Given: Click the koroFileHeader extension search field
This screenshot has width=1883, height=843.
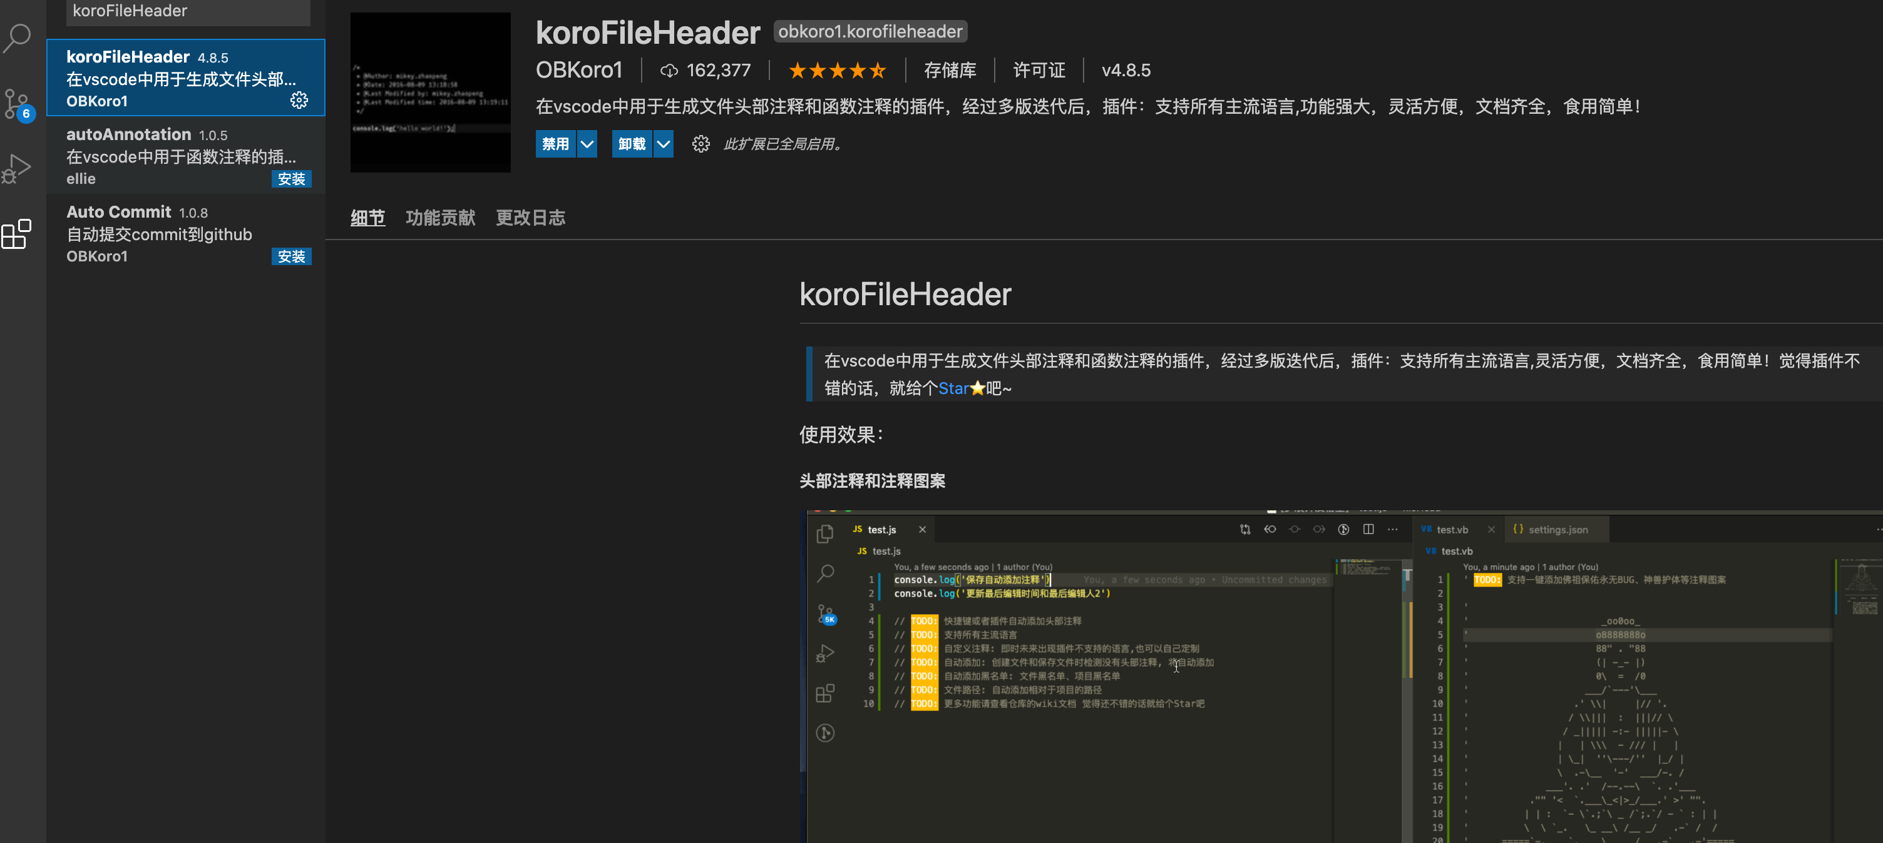Looking at the screenshot, I should (x=188, y=11).
